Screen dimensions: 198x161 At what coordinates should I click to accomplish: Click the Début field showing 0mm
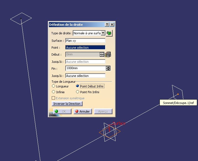pyautogui.click(x=83, y=54)
